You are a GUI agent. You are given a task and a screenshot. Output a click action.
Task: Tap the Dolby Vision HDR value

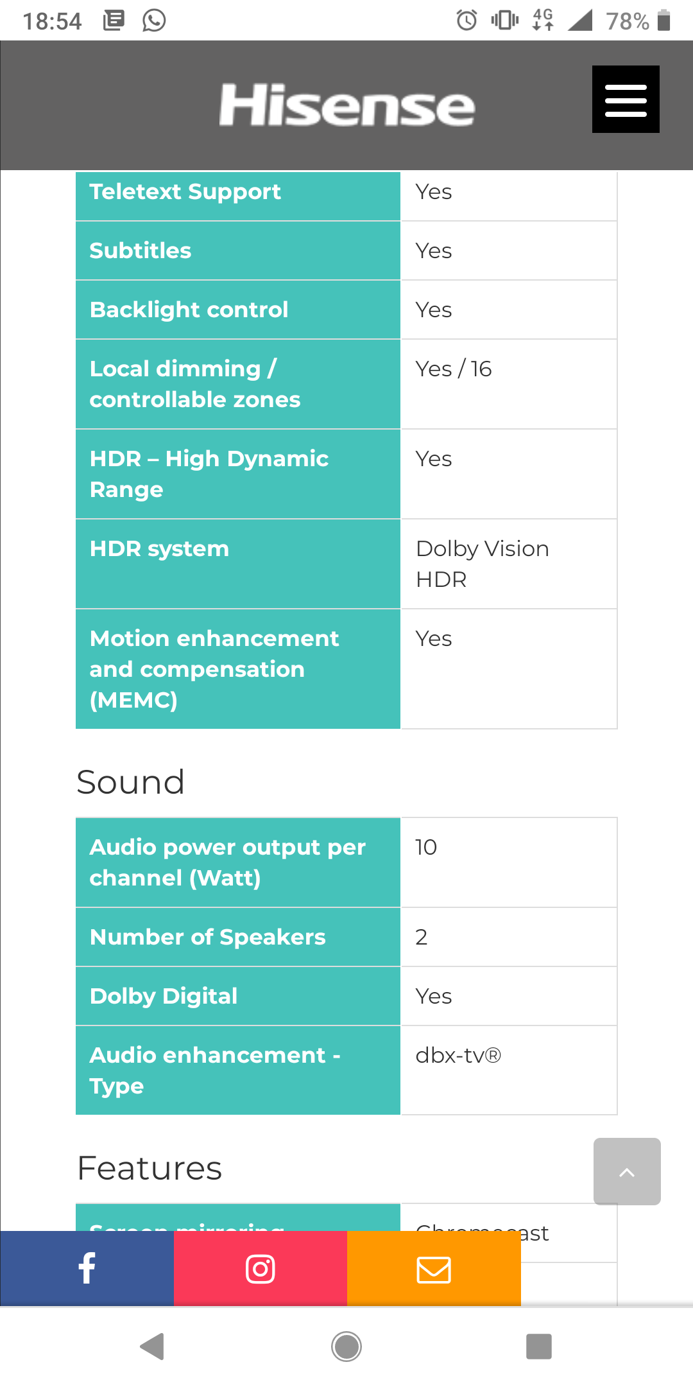point(483,564)
